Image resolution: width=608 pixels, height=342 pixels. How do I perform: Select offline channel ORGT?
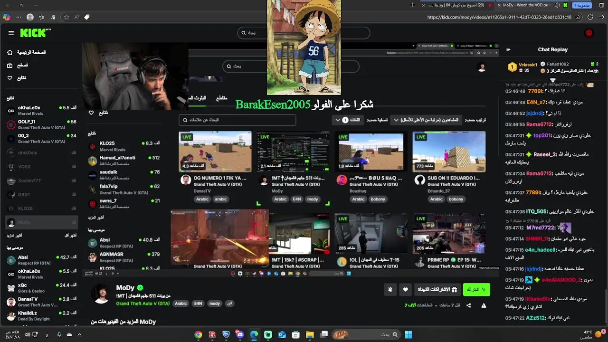point(41,194)
